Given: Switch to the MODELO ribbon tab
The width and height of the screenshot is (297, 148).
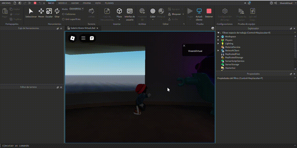Looking at the screenshot, I should pos(62,3).
